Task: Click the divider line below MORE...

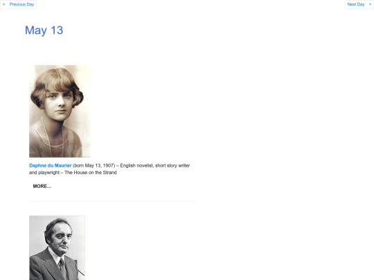Action: tap(112, 201)
